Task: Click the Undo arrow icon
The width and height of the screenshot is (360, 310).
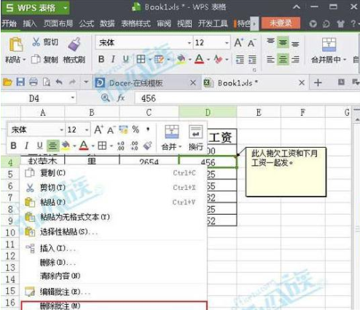Action: 59,82
